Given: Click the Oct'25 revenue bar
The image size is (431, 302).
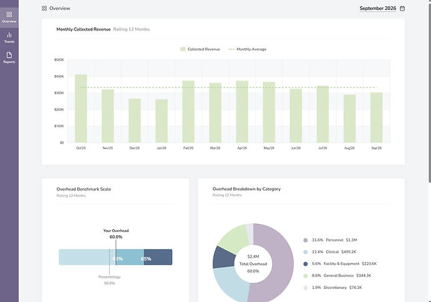Looking at the screenshot, I should point(81,109).
